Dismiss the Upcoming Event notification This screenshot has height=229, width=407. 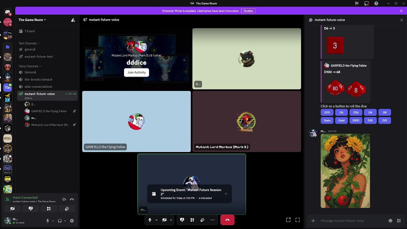pyautogui.click(x=226, y=194)
